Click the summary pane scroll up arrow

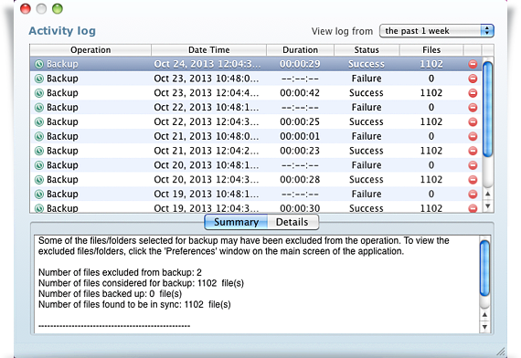pos(484,315)
